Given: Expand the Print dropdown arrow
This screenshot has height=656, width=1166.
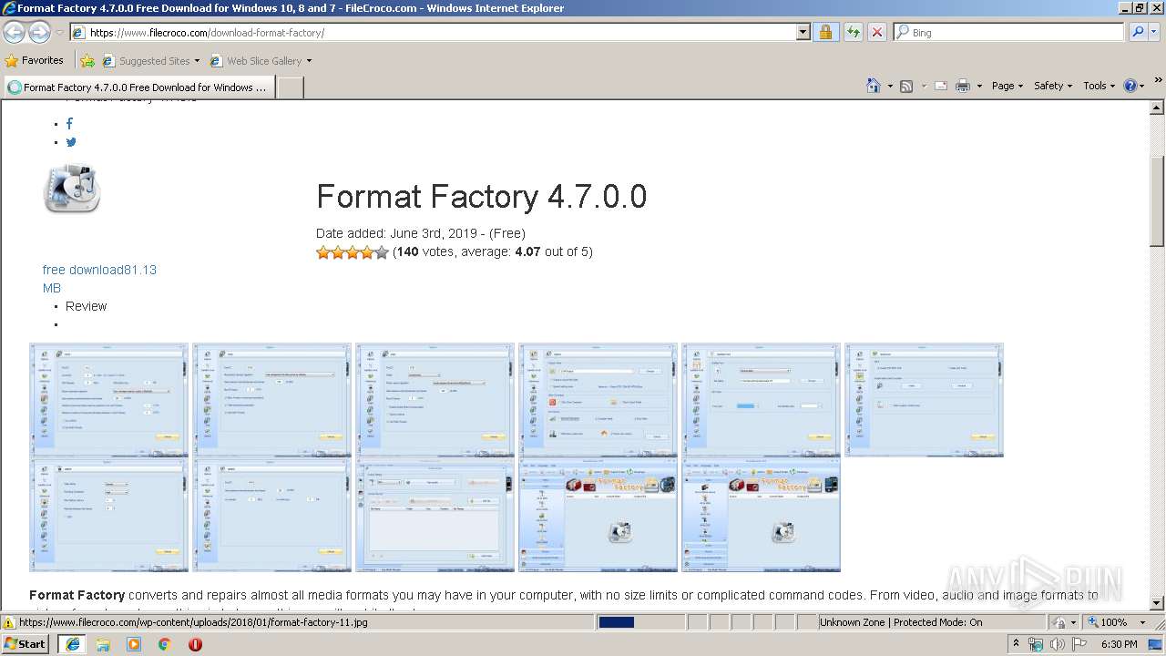Looking at the screenshot, I should (x=980, y=86).
